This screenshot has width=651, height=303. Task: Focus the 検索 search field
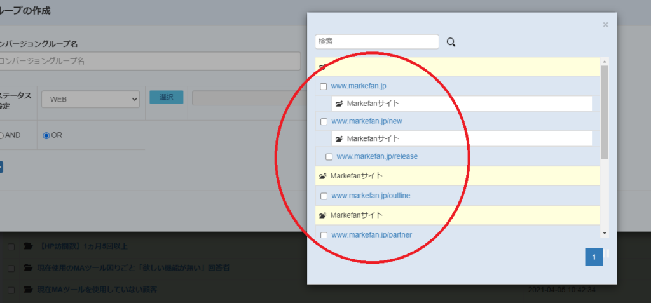click(x=377, y=41)
